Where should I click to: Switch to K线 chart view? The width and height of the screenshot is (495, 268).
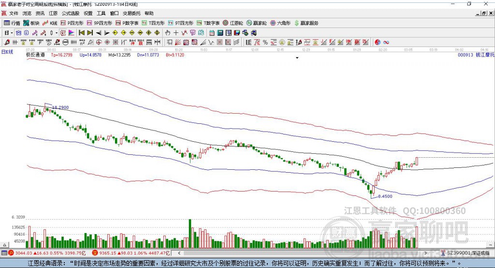click(50, 23)
